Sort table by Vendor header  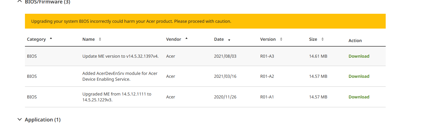(x=173, y=39)
